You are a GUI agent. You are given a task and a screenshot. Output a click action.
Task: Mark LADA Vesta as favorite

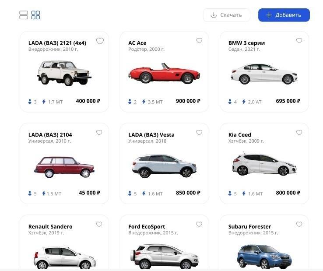(x=199, y=132)
